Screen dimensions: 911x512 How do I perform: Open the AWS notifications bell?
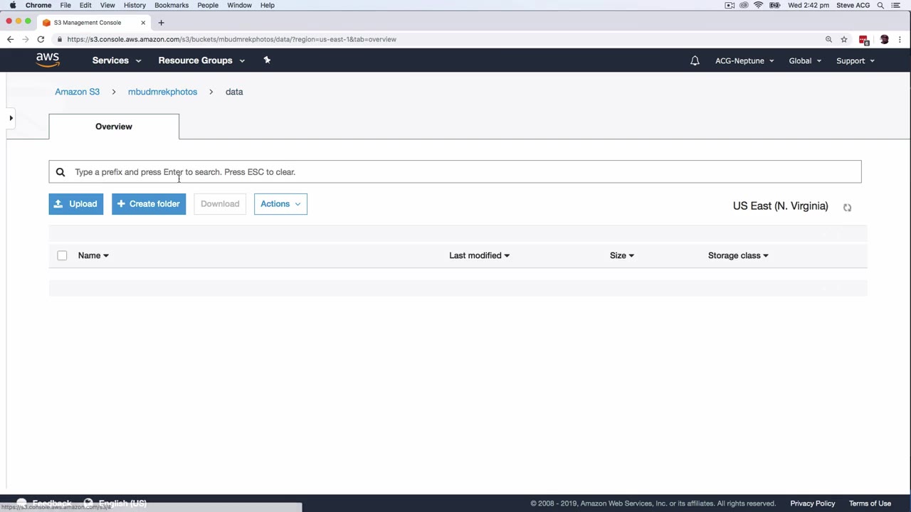tap(695, 60)
